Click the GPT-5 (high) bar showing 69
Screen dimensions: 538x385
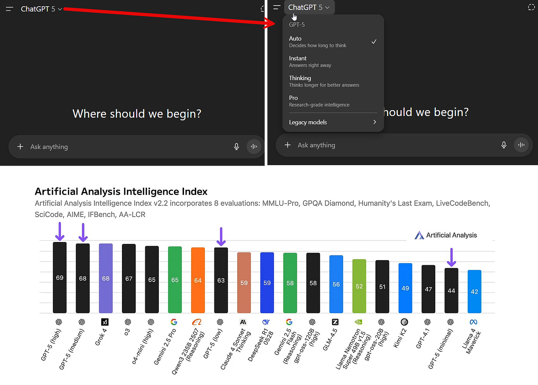(60, 278)
